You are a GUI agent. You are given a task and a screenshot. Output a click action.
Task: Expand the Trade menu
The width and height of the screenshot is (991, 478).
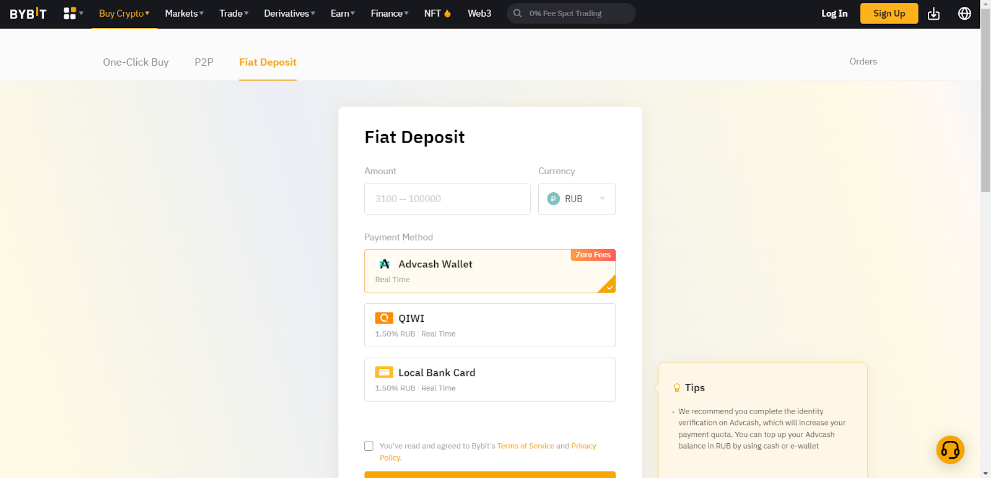(x=234, y=14)
